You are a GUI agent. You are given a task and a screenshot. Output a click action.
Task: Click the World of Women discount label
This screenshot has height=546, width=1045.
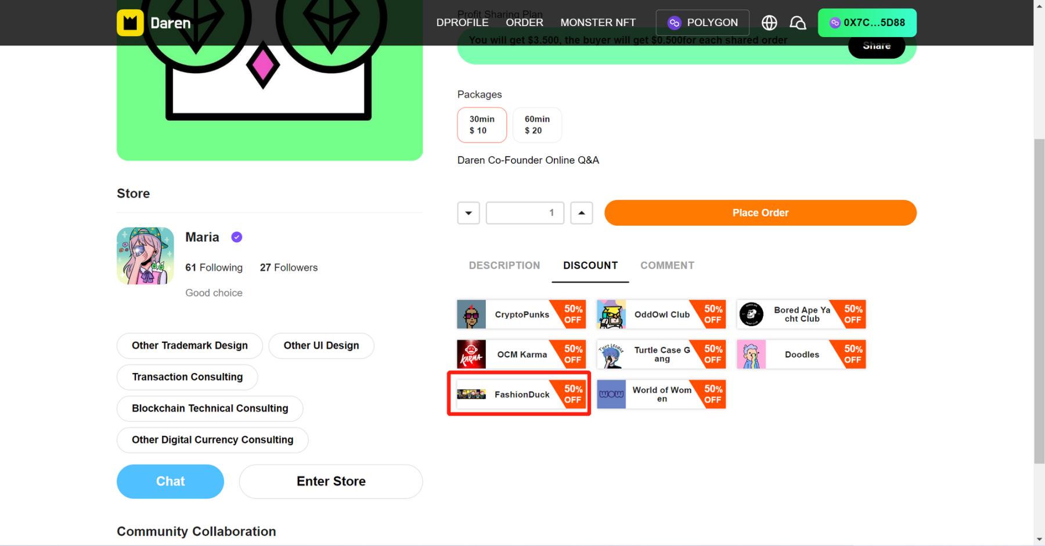pos(662,395)
